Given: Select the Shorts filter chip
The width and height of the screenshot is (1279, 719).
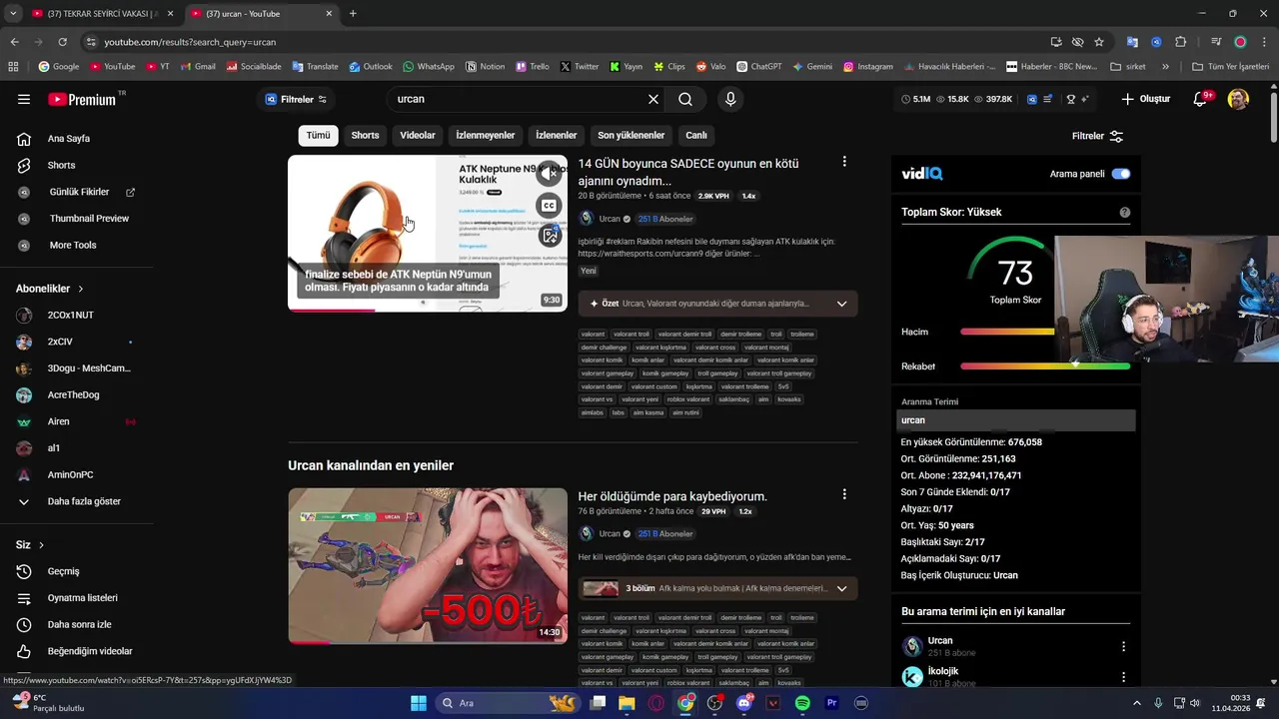Looking at the screenshot, I should [365, 135].
